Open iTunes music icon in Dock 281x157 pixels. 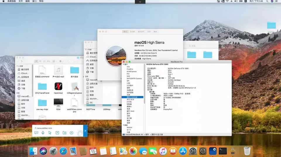[x=163, y=151]
